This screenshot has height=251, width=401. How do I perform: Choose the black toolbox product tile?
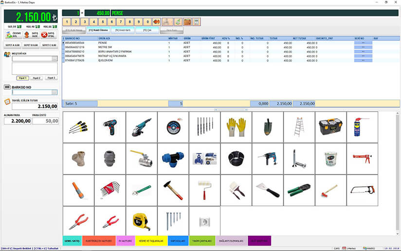(x=330, y=127)
